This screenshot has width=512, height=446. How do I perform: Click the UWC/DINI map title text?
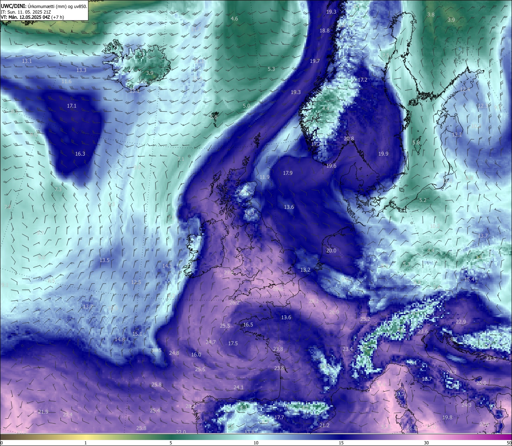(x=44, y=6)
